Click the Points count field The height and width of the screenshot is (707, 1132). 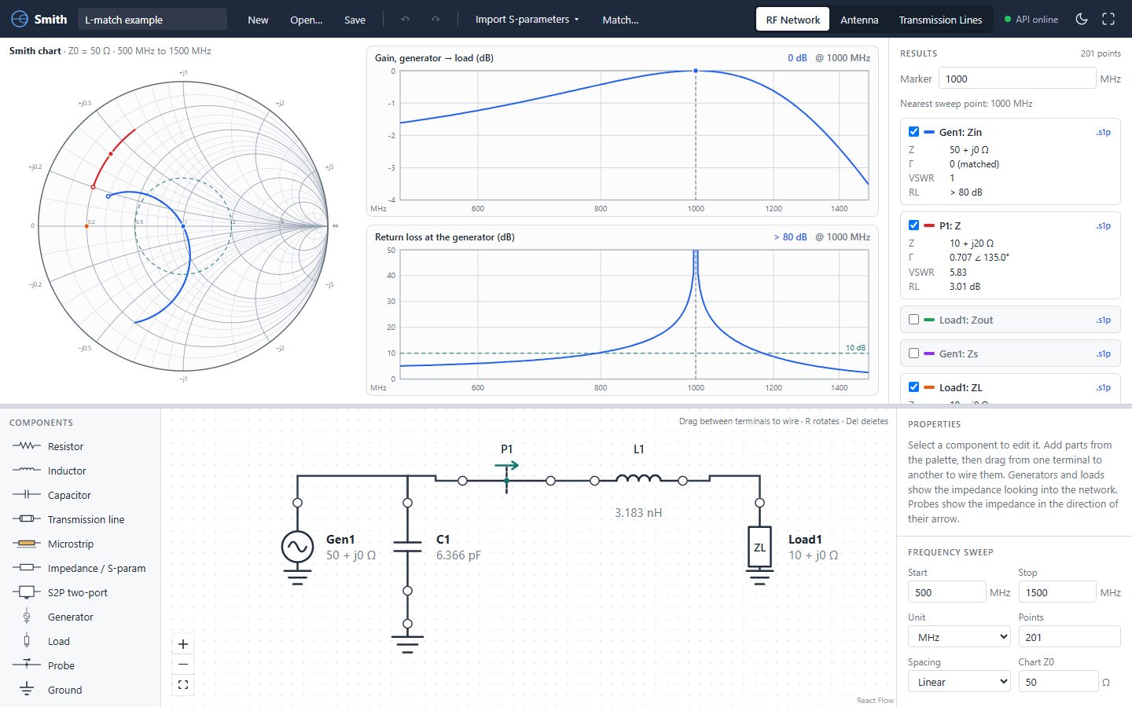[x=1069, y=637]
